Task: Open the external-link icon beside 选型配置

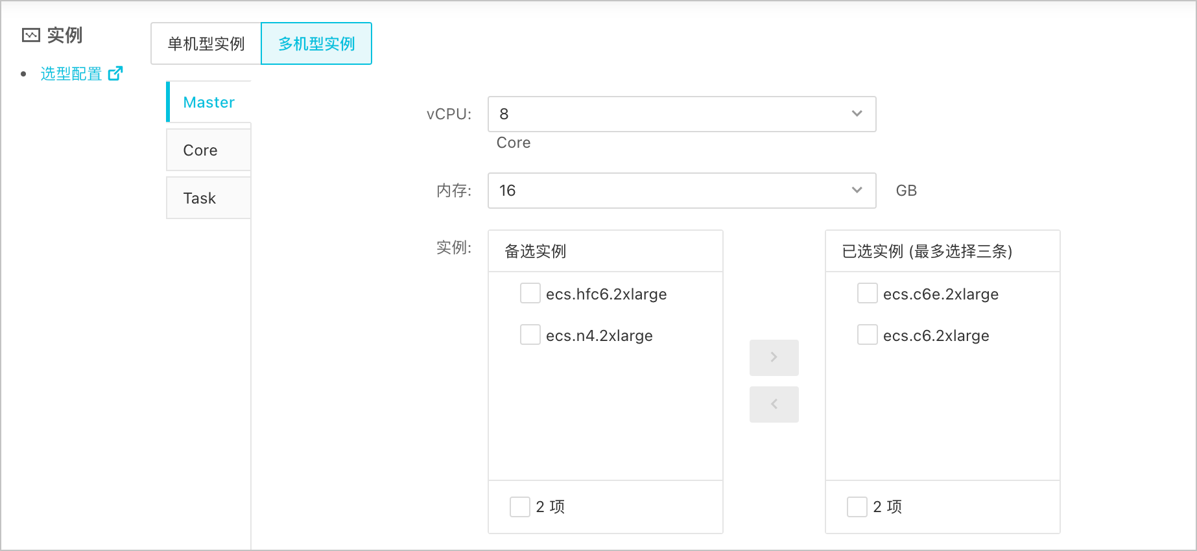Action: [x=115, y=73]
